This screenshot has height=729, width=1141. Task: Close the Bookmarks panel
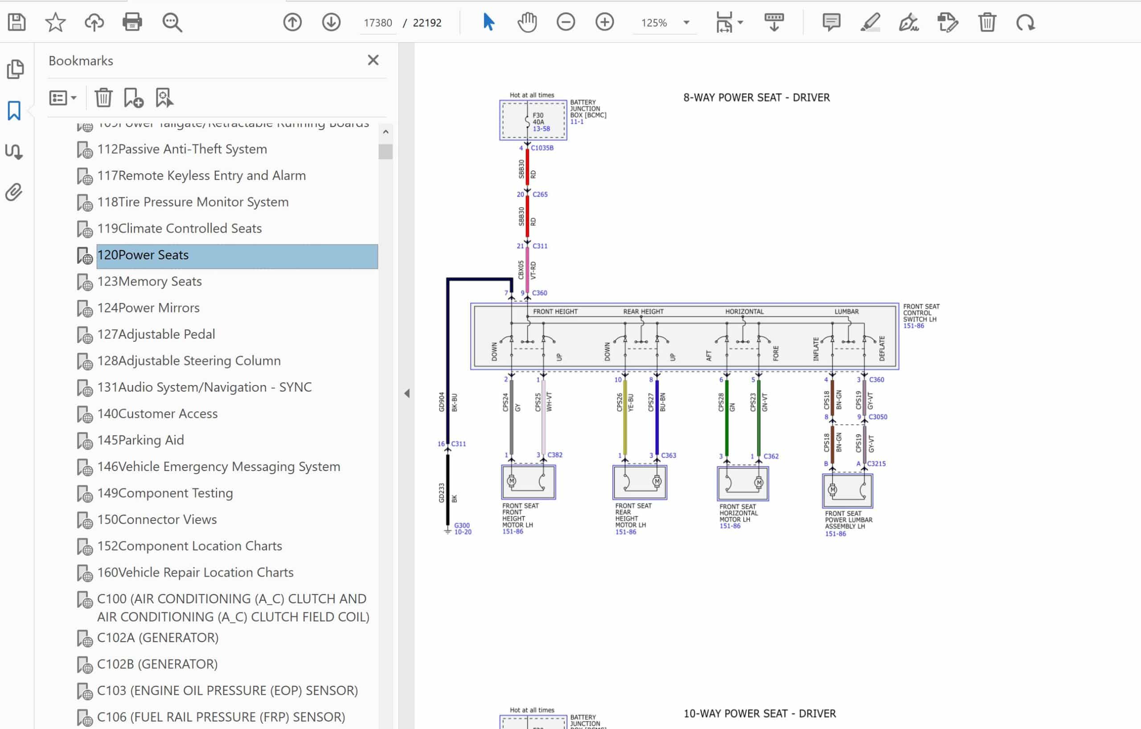pyautogui.click(x=373, y=60)
